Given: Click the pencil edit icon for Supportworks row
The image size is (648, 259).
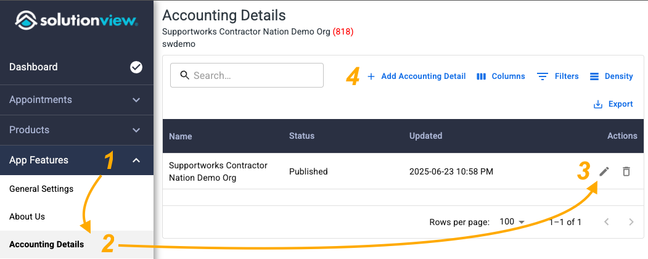Looking at the screenshot, I should (604, 171).
